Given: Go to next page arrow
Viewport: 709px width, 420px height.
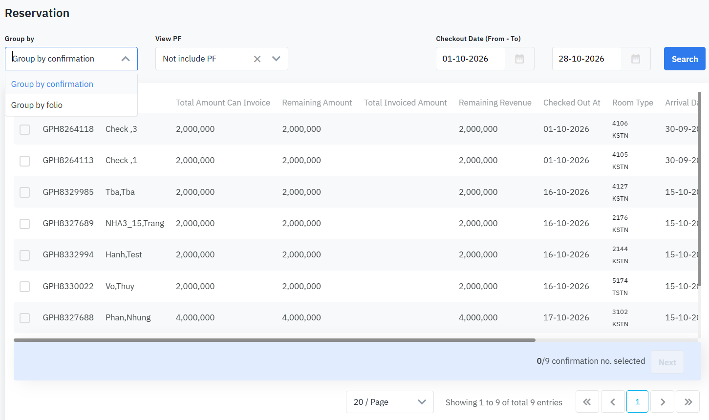Looking at the screenshot, I should [663, 402].
